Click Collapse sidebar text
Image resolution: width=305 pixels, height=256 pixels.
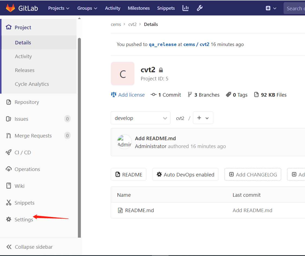pyautogui.click(x=34, y=247)
